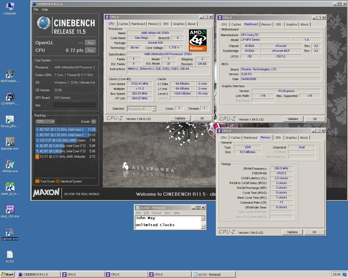Click the CPU-Z title bar icon of the CPU tab window
Image resolution: width=348 pixels, height=278 pixels.
(107, 17)
